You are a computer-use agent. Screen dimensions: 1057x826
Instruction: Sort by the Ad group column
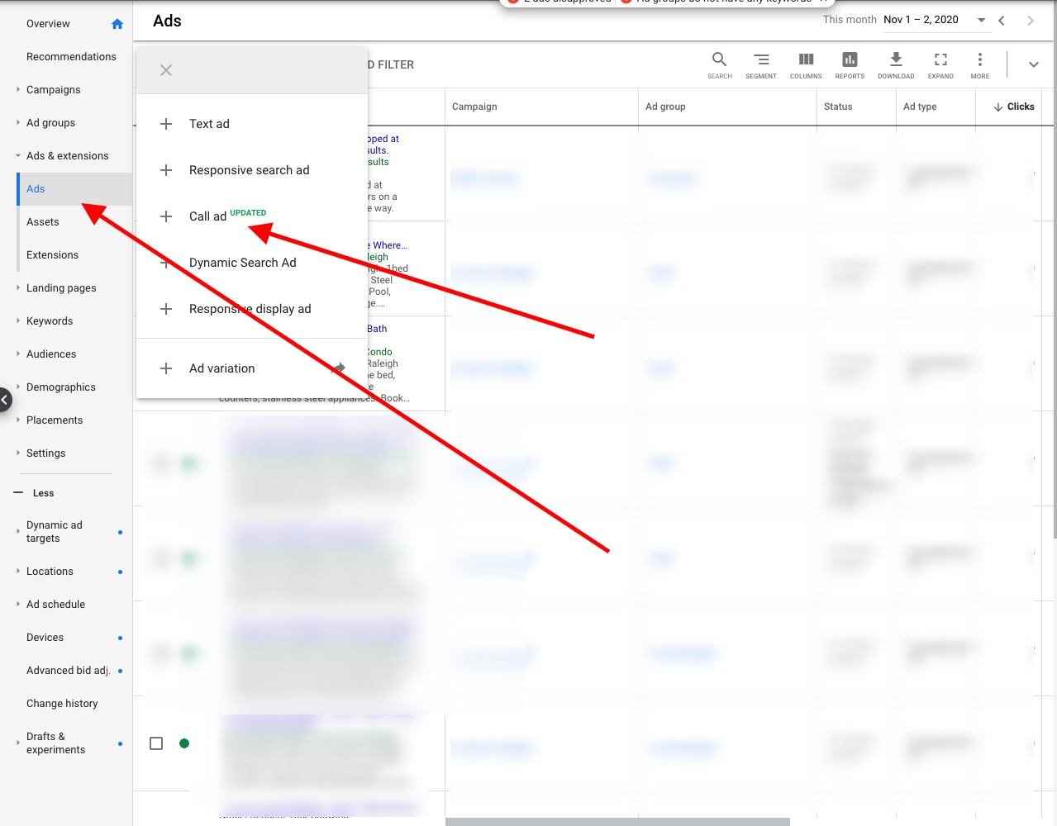click(x=665, y=107)
